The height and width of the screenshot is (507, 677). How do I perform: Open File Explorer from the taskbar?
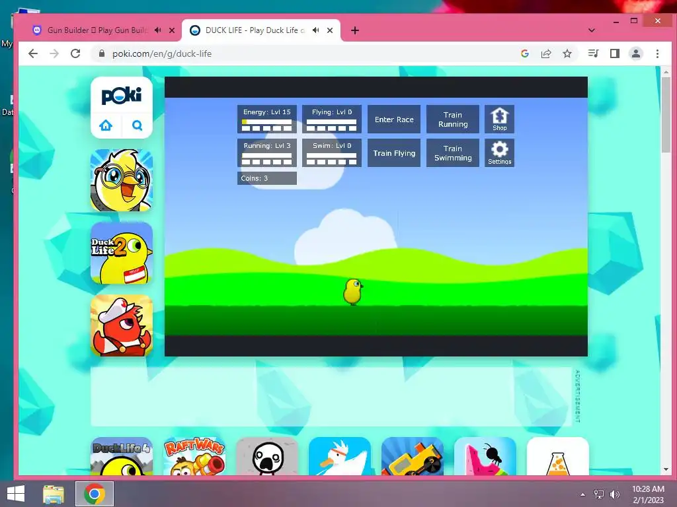pos(54,494)
